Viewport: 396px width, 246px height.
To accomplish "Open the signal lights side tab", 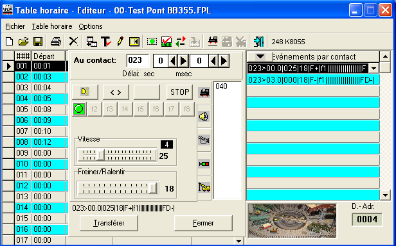I will pos(204,164).
